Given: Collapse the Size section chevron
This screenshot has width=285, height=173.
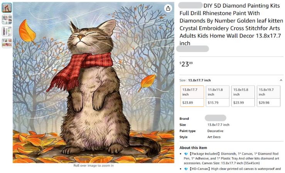Looking at the screenshot, I should pyautogui.click(x=281, y=80).
